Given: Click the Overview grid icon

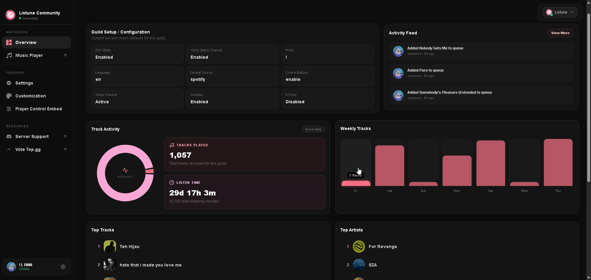Looking at the screenshot, I should point(9,42).
